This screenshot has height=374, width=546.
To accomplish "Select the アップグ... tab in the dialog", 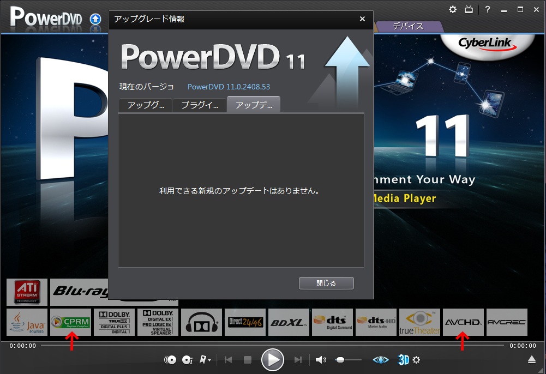I will (x=146, y=105).
